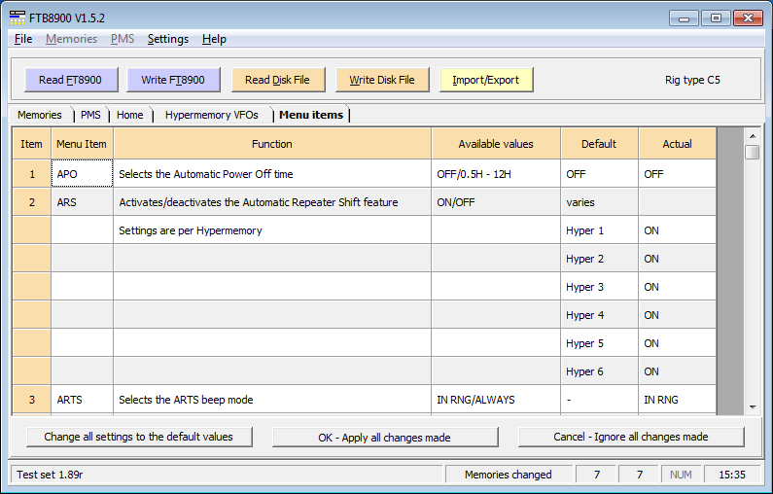
Task: Click the scrollbar down arrow in table
Action: click(x=753, y=406)
